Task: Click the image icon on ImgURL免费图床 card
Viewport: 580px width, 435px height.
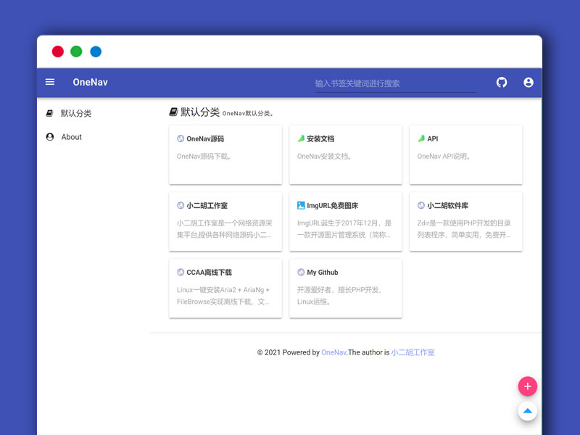Action: (x=301, y=205)
